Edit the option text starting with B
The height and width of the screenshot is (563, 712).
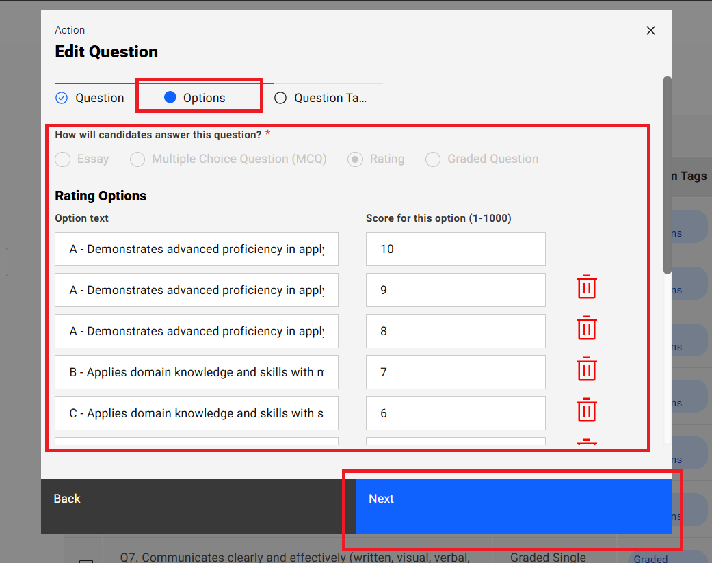(x=196, y=372)
